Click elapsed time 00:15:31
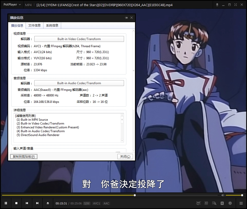Viewport: 247px width, 209px height. pyautogui.click(x=61, y=203)
